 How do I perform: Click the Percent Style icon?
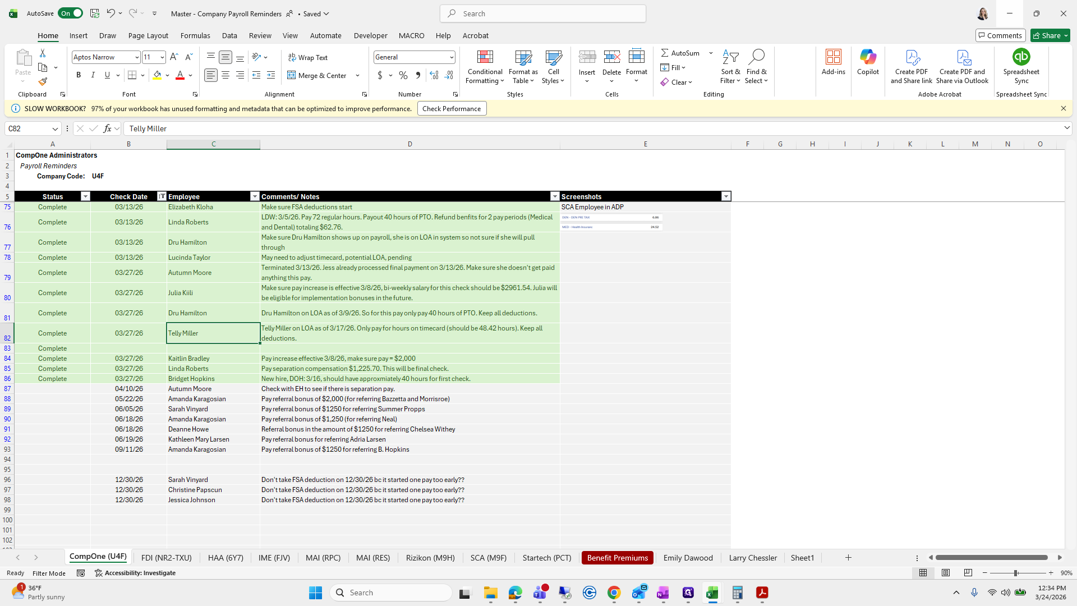pos(403,75)
